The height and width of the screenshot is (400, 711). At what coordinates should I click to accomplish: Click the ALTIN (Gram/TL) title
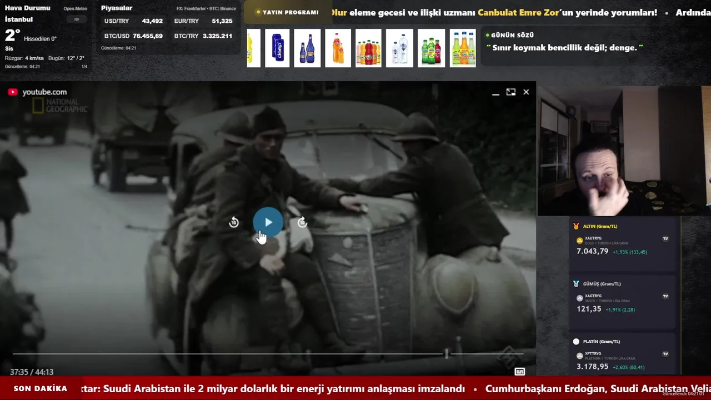(x=600, y=226)
